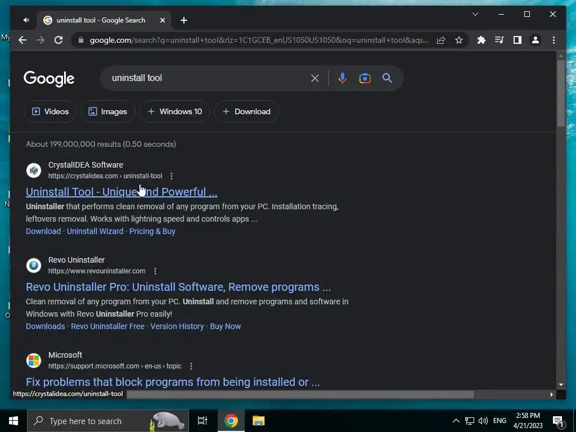
Task: Click the forward navigation arrow
Action: (x=40, y=40)
